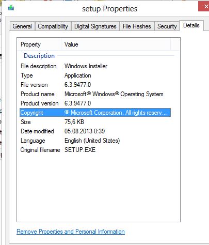The width and height of the screenshot is (209, 245).
Task: Select the Size property label
Action: tap(26, 122)
